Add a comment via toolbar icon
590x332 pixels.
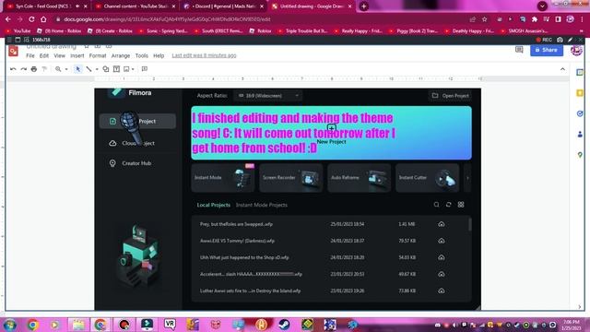145,69
